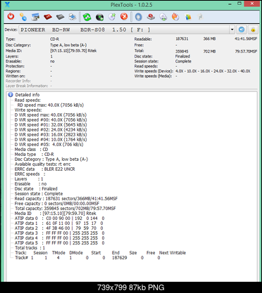This screenshot has height=293, width=262.
Task: Select 'D WR speed #03: 16.0X' row
Action: coord(51,135)
